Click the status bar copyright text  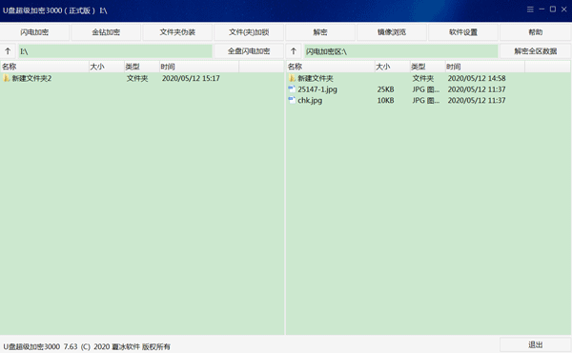point(87,346)
